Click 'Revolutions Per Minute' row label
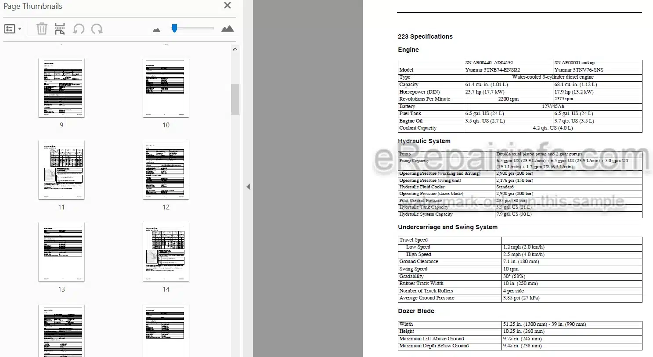 [425, 99]
